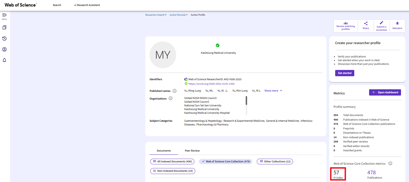
Task: Collapse the left MENU sidebar icon
Action: 4,15
